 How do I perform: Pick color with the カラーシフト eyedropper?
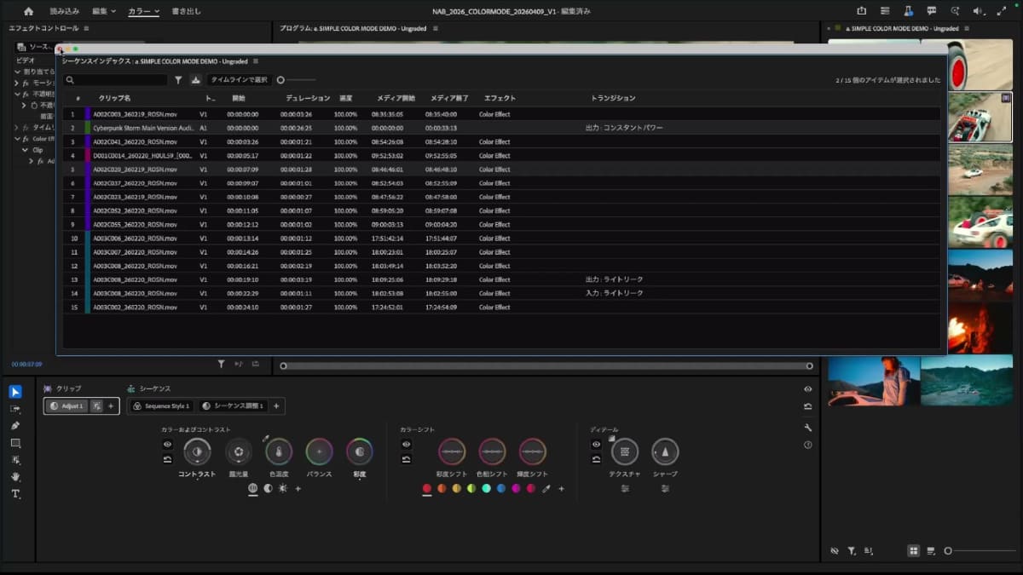(546, 489)
